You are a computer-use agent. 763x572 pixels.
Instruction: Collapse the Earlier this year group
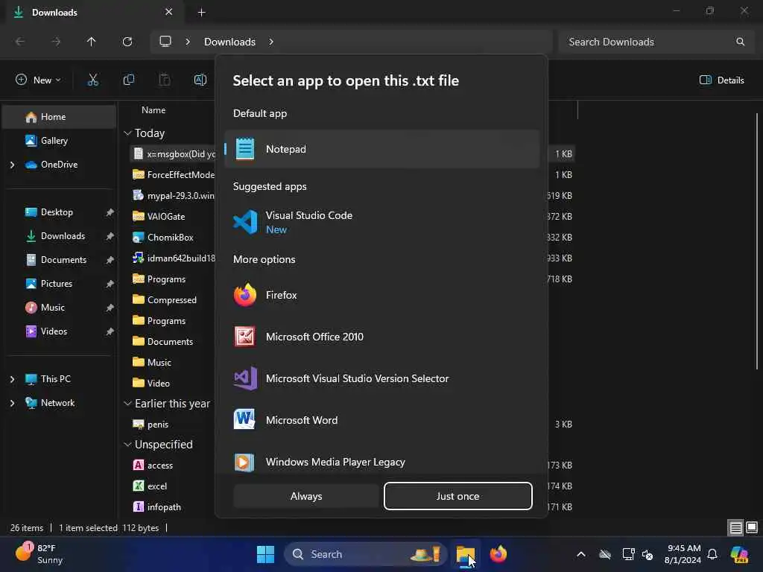(127, 403)
